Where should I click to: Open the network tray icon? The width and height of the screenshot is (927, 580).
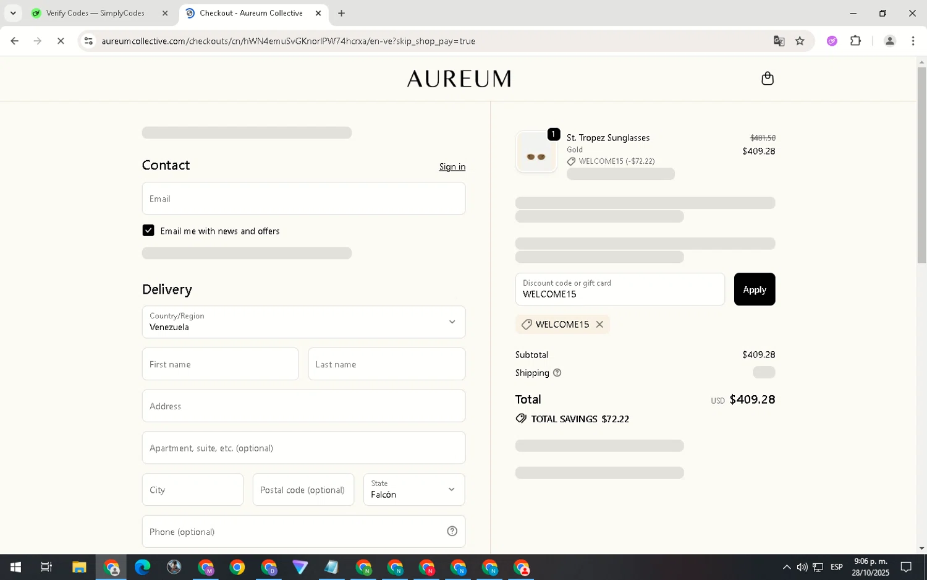click(x=818, y=567)
